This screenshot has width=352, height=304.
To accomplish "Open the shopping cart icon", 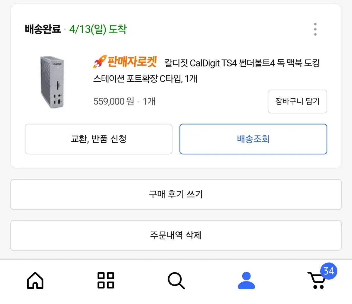I will click(x=316, y=281).
